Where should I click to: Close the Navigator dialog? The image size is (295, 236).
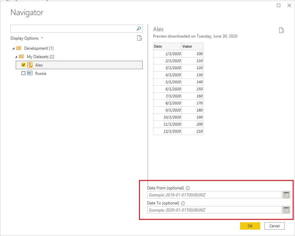pos(289,5)
